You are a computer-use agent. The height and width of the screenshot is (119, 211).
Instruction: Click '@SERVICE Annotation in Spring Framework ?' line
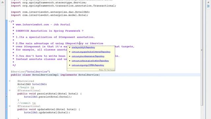pyautogui.click(x=49, y=31)
